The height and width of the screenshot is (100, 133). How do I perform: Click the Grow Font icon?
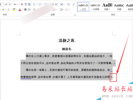coord(6,4)
